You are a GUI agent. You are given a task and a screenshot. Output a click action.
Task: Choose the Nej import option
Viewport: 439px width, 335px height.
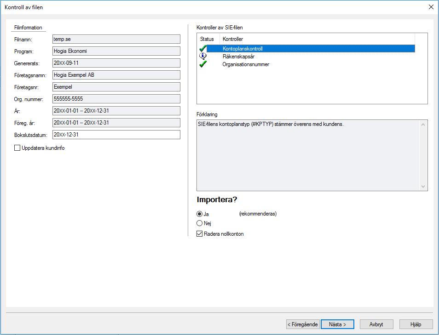click(199, 223)
